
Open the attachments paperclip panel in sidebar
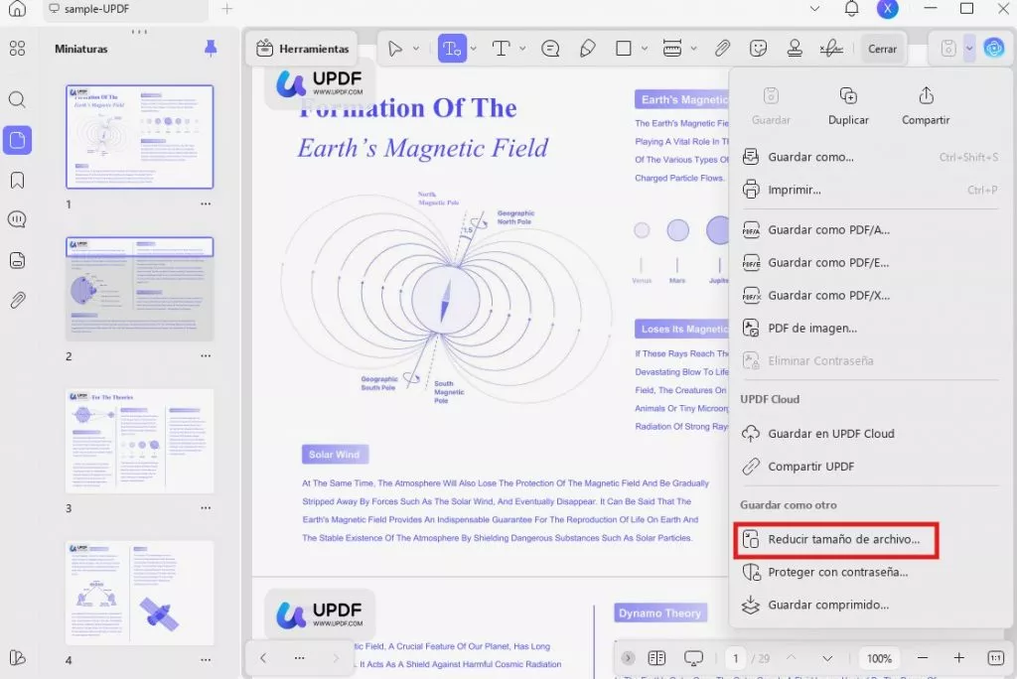18,300
